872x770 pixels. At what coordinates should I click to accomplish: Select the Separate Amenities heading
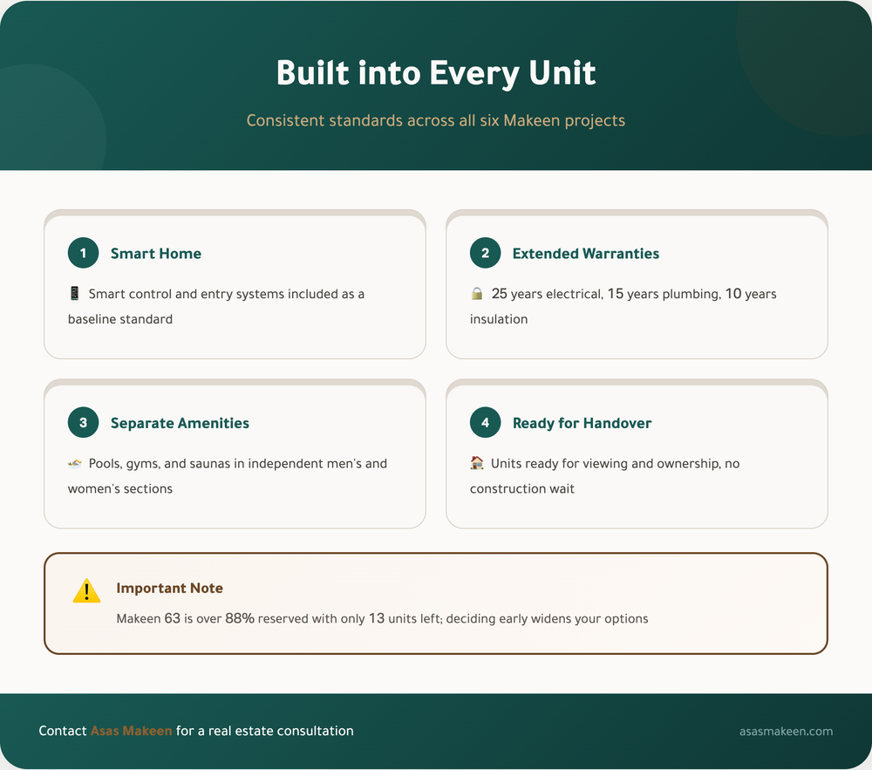pos(180,423)
